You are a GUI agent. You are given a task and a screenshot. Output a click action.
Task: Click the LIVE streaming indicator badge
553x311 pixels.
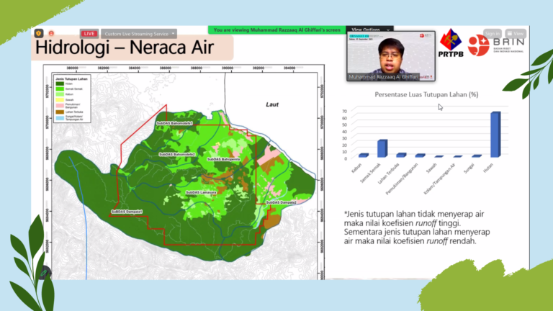(x=89, y=34)
